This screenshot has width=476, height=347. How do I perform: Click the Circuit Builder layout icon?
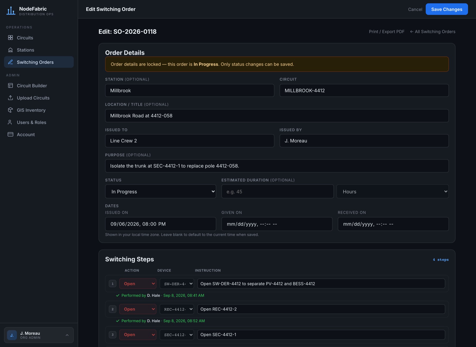[10, 85]
